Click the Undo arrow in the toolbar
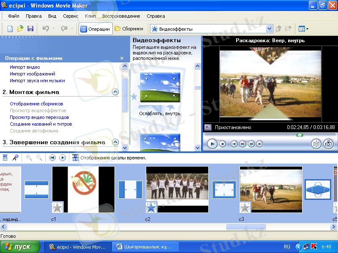338x253 pixels. pyautogui.click(x=45, y=29)
